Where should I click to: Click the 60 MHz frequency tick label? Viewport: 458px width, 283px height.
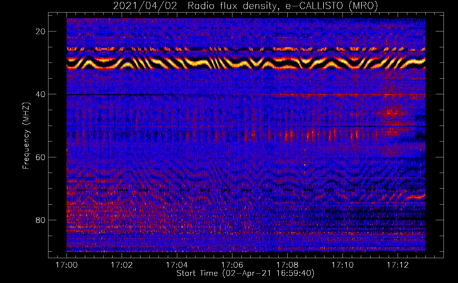[41, 157]
